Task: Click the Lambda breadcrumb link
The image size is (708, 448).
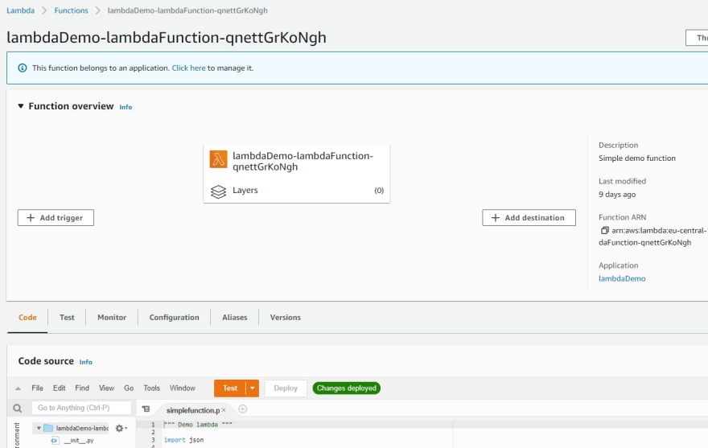Action: [x=20, y=10]
